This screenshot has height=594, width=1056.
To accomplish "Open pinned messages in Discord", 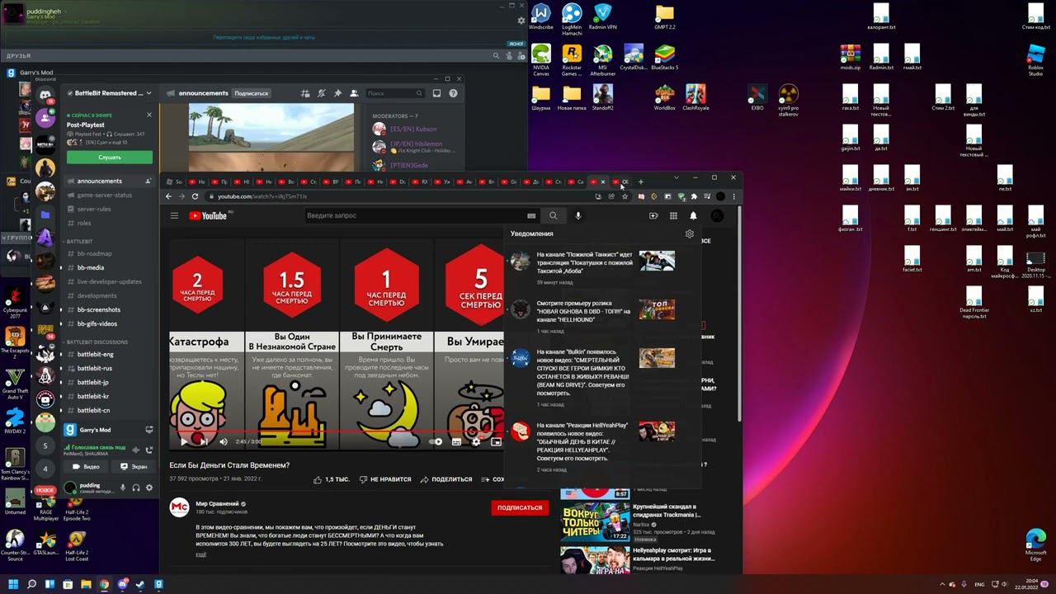I will coord(337,93).
